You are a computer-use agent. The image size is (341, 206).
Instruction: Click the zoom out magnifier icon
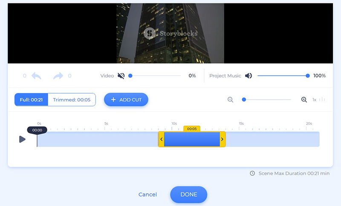230,100
